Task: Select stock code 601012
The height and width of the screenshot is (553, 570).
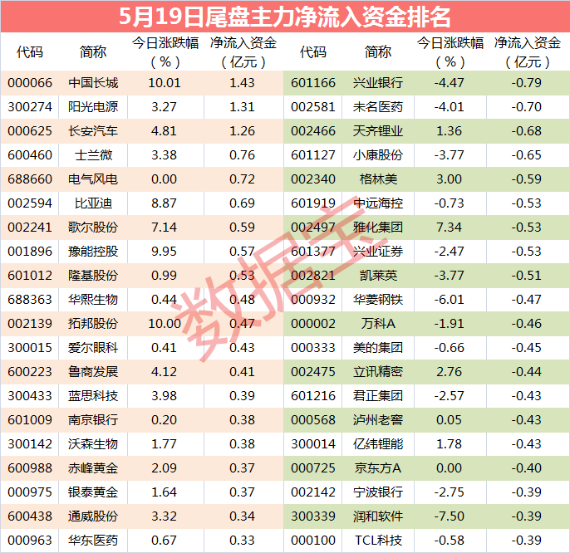Action: 30,276
